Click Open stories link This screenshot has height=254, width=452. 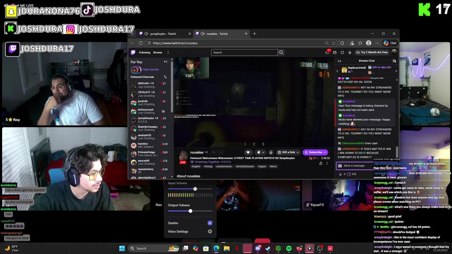click(150, 69)
